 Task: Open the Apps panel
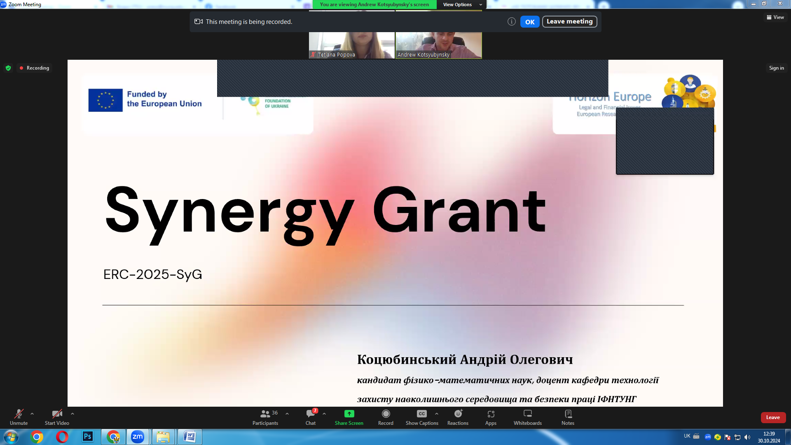tap(491, 417)
